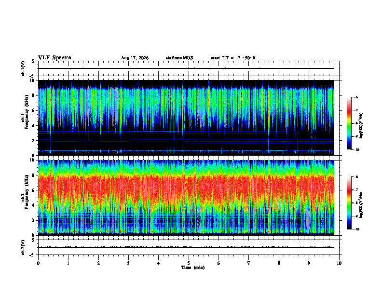Click the ch.2 spectrogram color bar
This screenshot has width=382, height=295.
(349, 203)
